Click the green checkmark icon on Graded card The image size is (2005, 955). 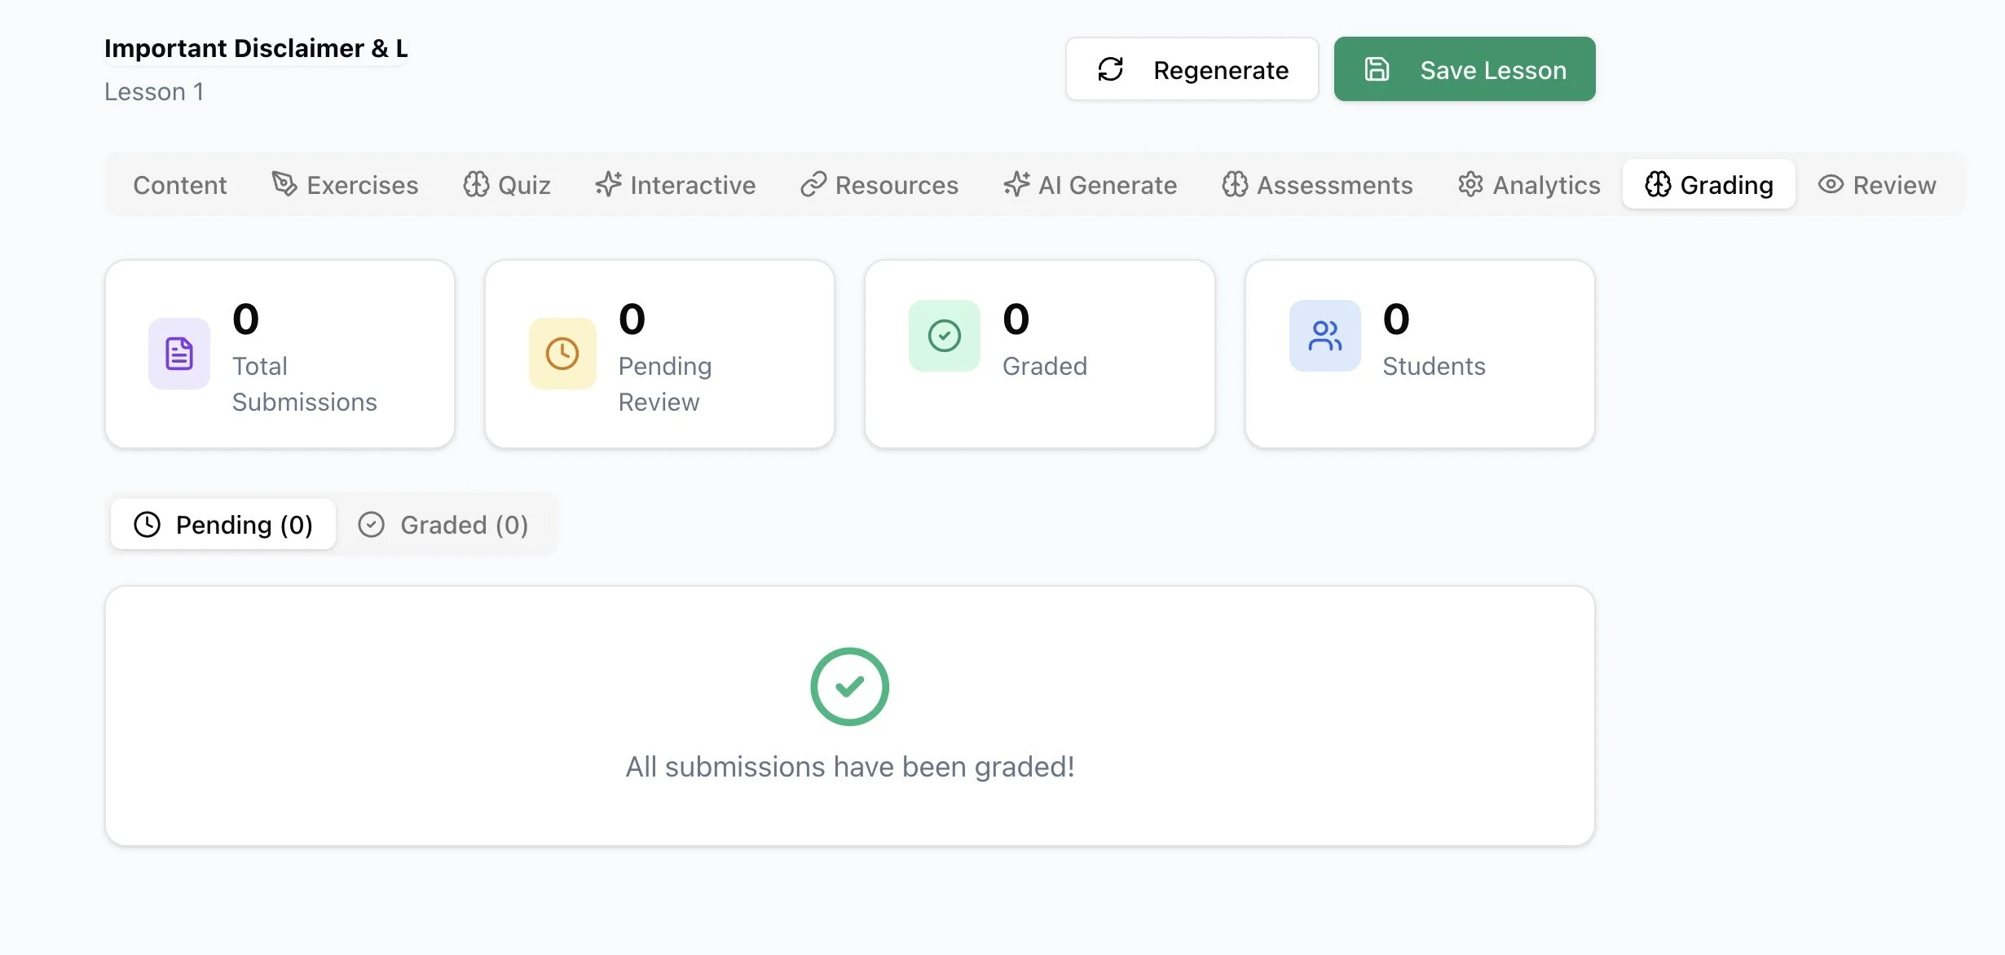pos(944,336)
